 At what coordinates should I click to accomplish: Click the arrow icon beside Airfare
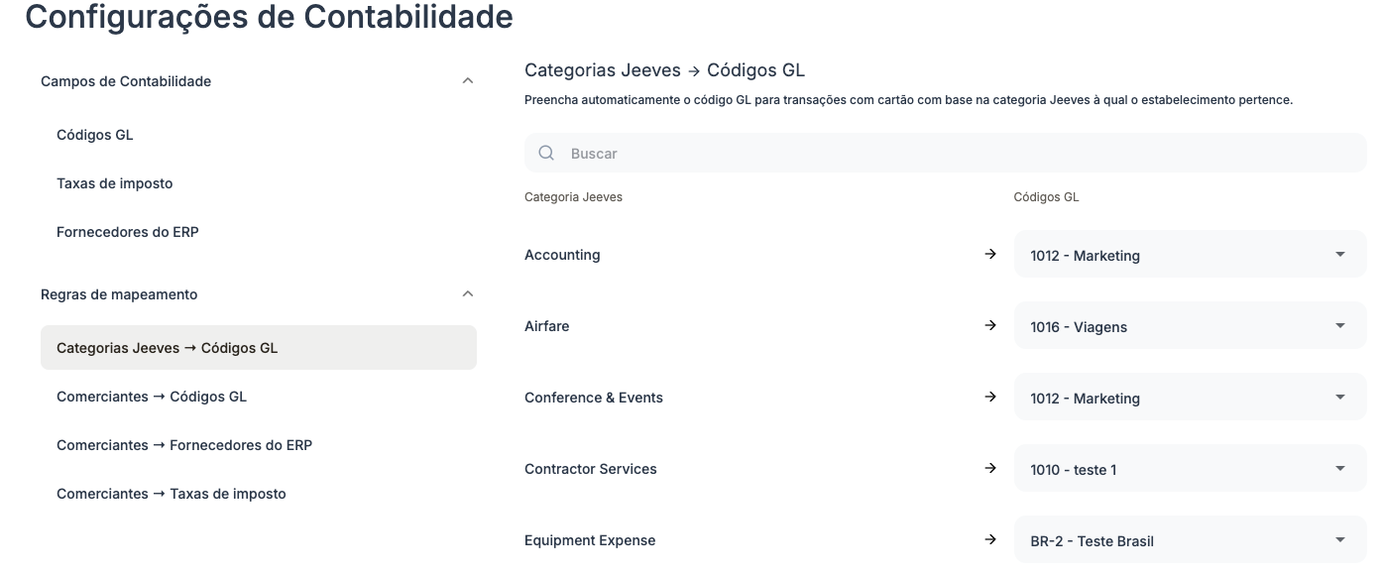click(989, 326)
